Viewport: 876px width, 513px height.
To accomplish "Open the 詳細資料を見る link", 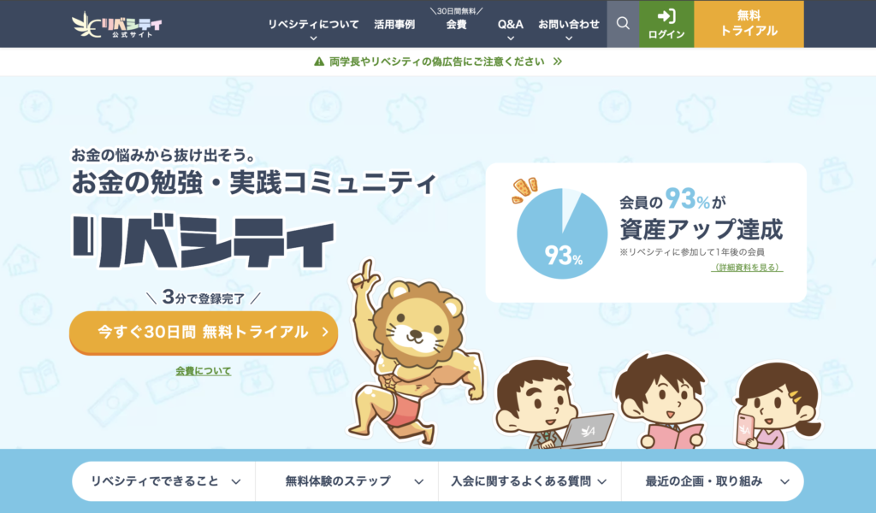I will coord(747,268).
